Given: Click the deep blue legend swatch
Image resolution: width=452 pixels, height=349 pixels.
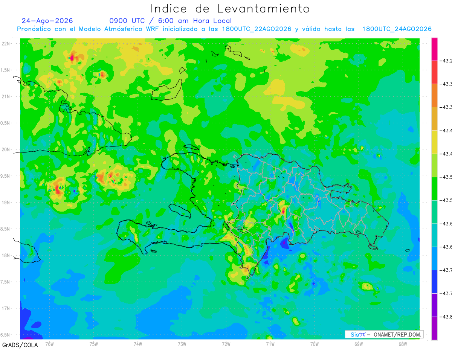Looking at the screenshot, I should (434, 282).
